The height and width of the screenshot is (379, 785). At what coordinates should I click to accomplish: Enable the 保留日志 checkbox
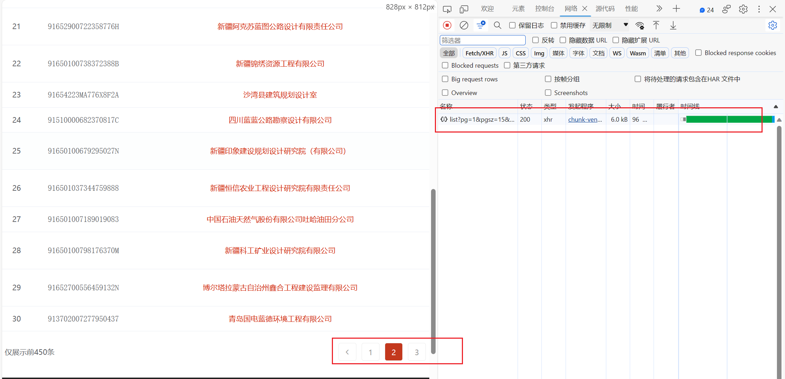pyautogui.click(x=512, y=25)
